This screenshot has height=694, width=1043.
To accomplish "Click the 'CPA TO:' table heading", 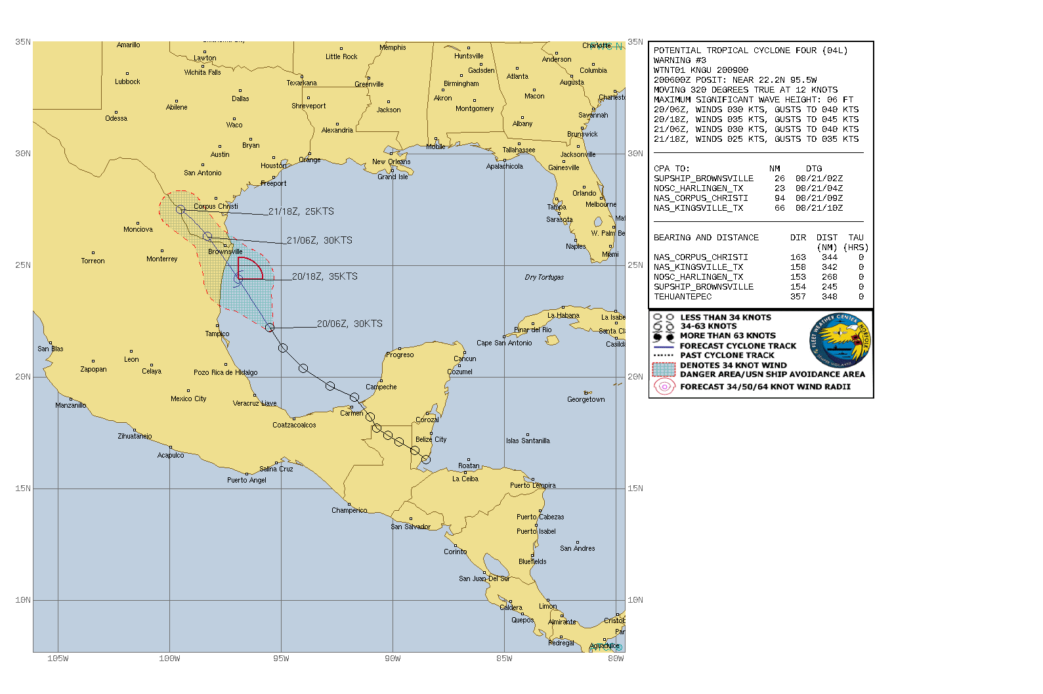I will pyautogui.click(x=671, y=169).
